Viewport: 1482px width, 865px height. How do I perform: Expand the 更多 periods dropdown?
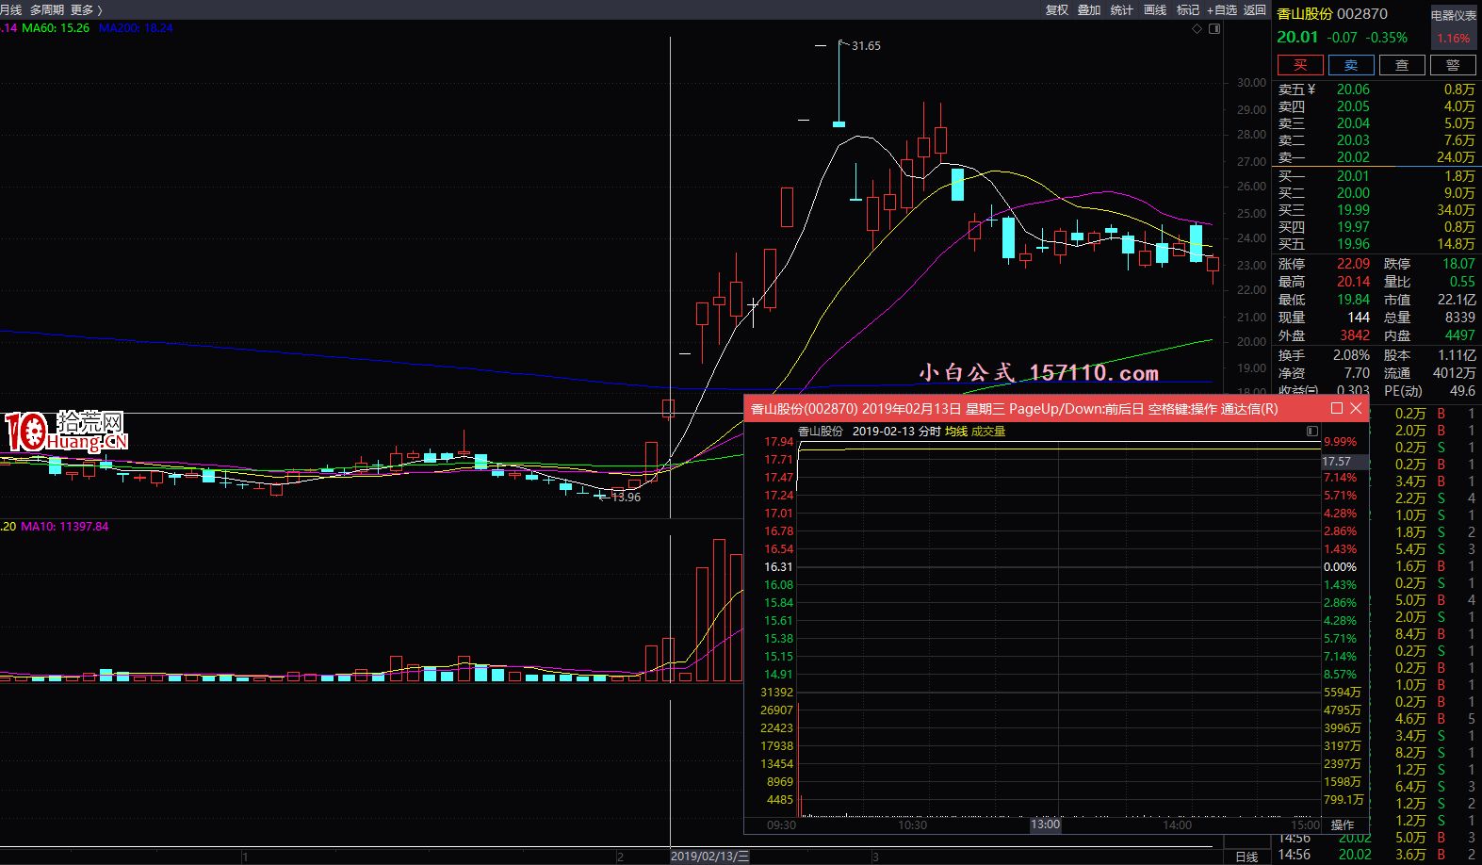click(x=86, y=9)
